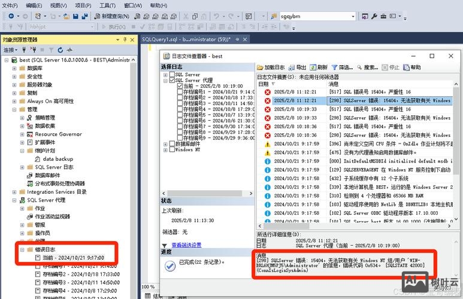The width and height of the screenshot is (463, 299).
Task: Click the Disconnect plug icon in Object Explorer
Action: pos(34,50)
